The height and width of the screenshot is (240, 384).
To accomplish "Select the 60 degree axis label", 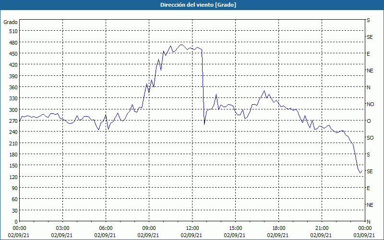I will point(15,199).
